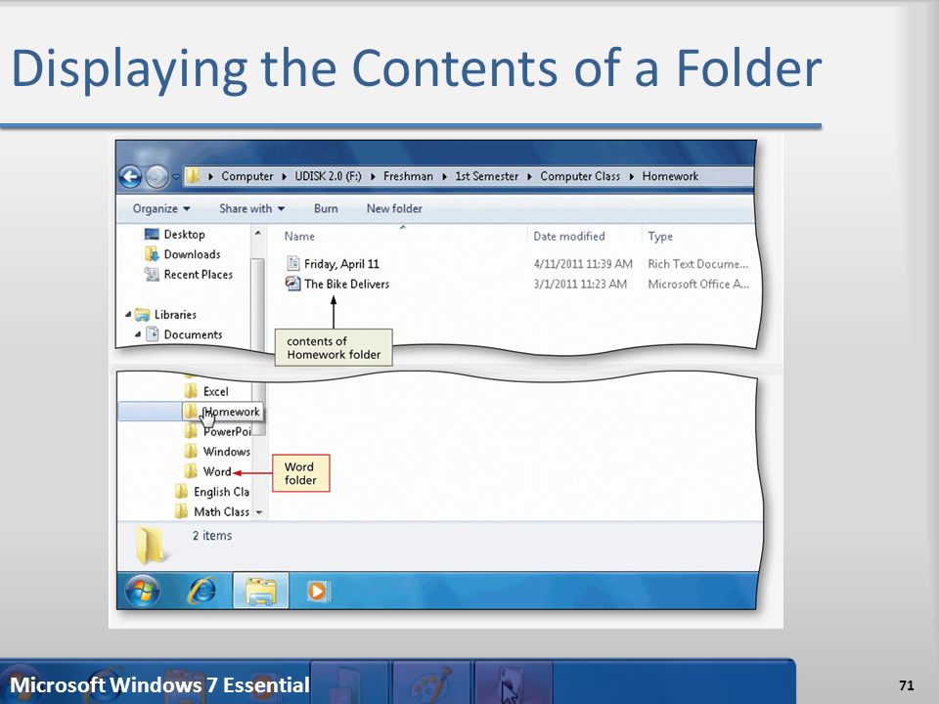Screen dimensions: 939x704
Task: Click the Windows folder icon in tree
Action: pyautogui.click(x=191, y=451)
